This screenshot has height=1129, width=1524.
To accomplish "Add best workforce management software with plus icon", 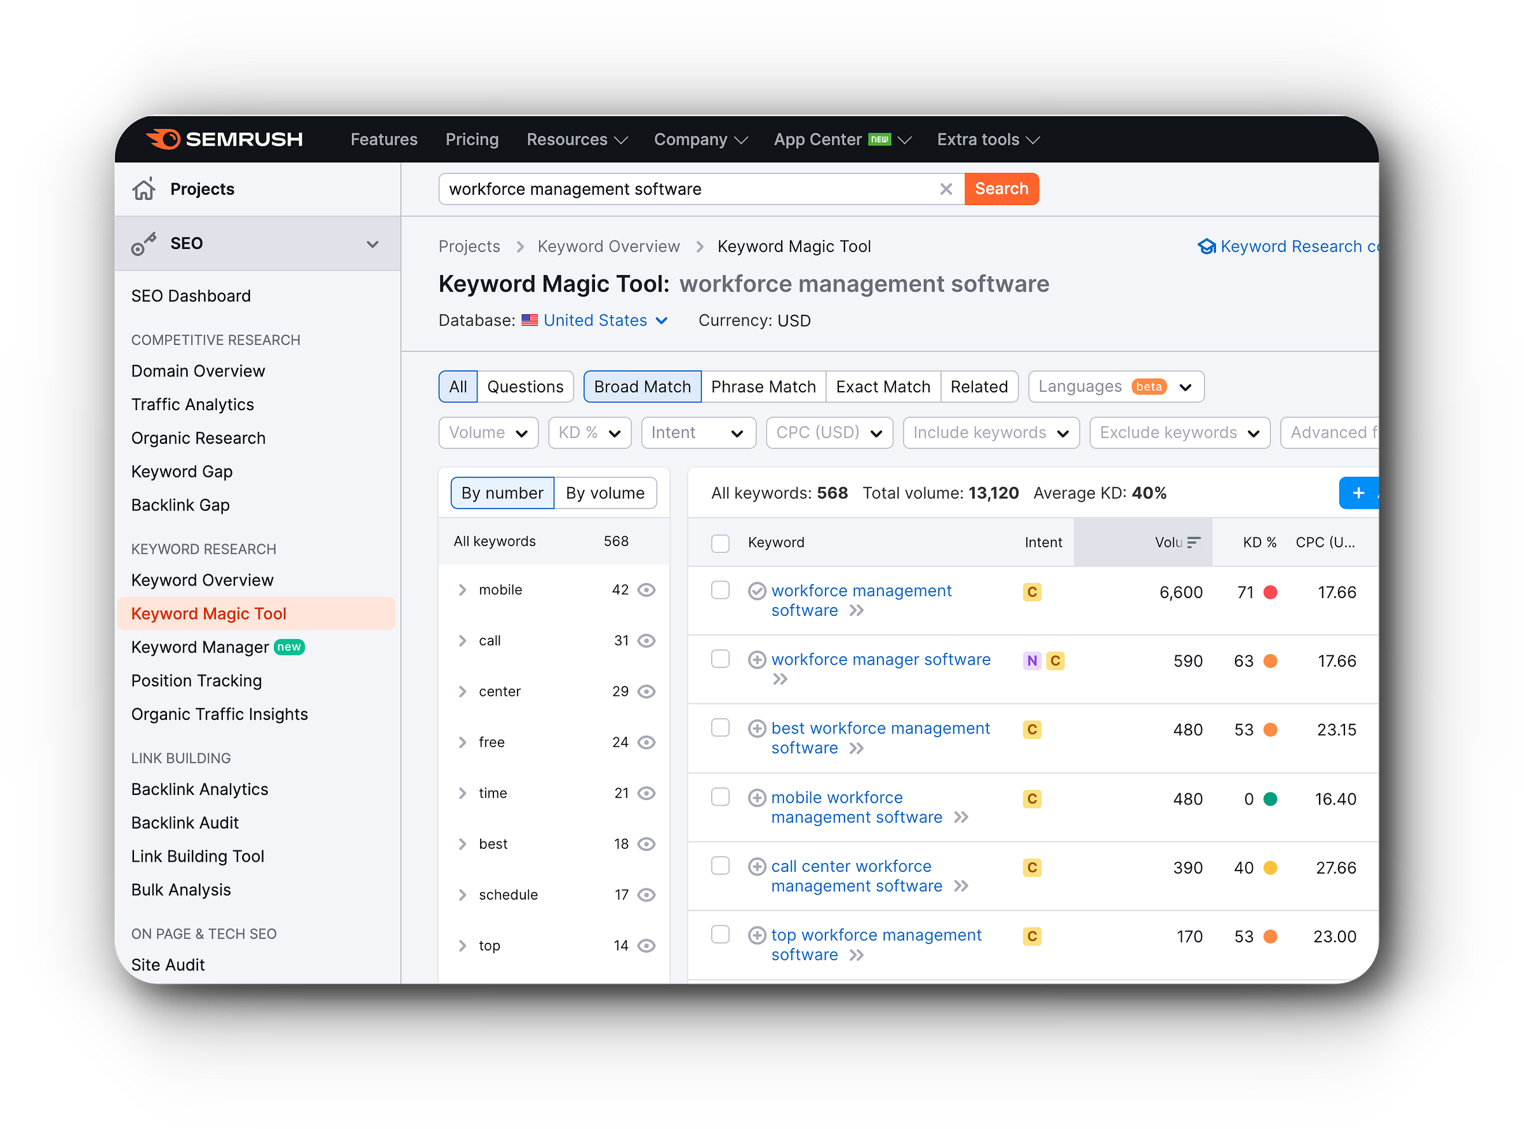I will click(756, 729).
